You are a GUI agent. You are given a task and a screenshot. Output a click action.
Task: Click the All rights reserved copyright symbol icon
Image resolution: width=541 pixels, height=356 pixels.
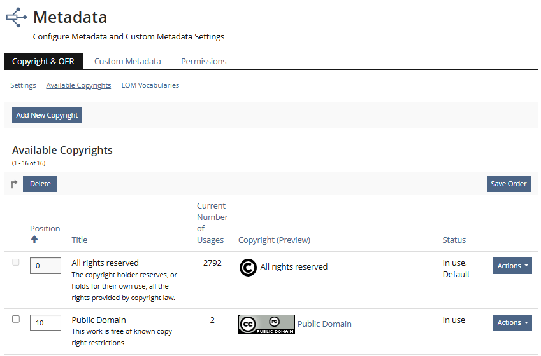pos(248,267)
